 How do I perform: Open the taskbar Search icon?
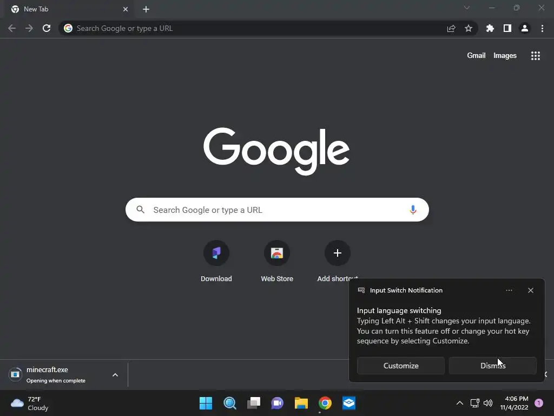pyautogui.click(x=229, y=403)
